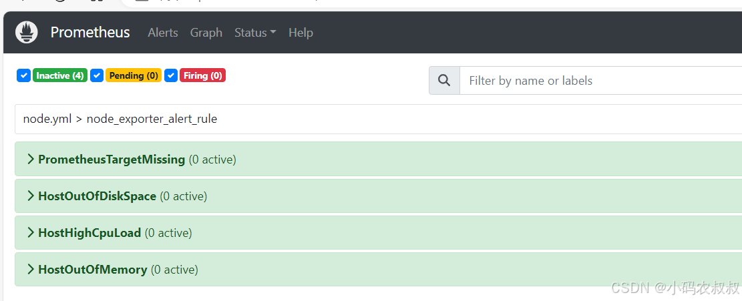Open the Prometheus brand home link
Viewport: 742px width, 301px height.
90,33
